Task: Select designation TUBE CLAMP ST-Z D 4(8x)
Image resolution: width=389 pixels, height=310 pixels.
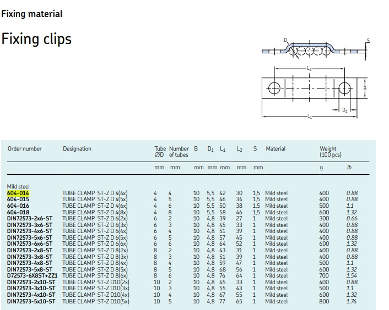Action: coord(95,212)
